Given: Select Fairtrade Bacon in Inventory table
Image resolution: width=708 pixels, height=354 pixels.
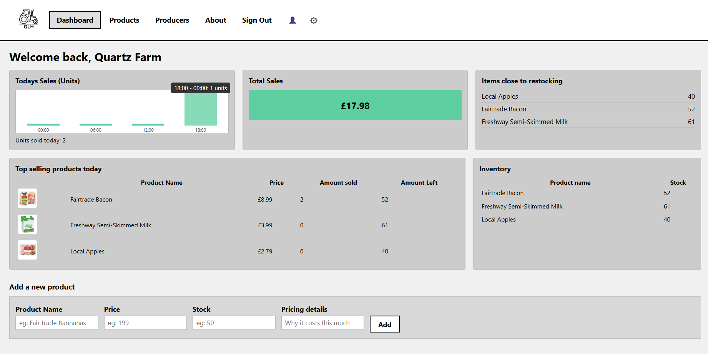Looking at the screenshot, I should (x=502, y=193).
